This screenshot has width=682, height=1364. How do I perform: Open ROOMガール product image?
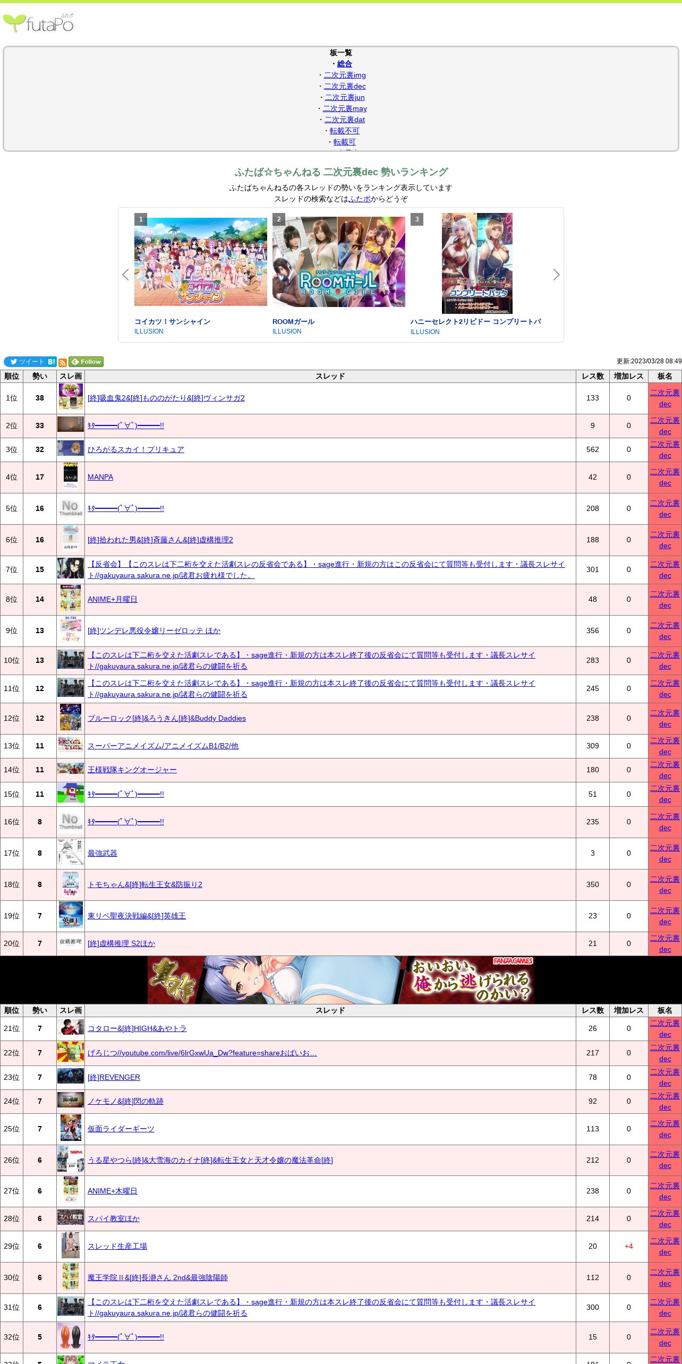tap(339, 261)
